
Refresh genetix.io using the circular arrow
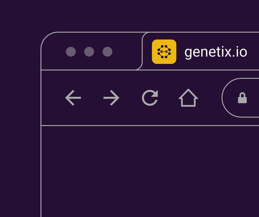point(150,98)
